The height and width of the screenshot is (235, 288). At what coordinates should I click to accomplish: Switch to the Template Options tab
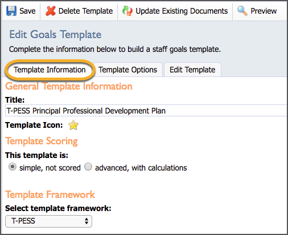(127, 70)
